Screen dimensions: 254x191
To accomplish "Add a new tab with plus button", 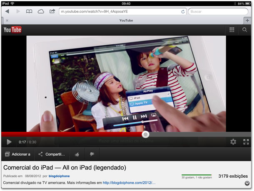I will click(x=247, y=20).
